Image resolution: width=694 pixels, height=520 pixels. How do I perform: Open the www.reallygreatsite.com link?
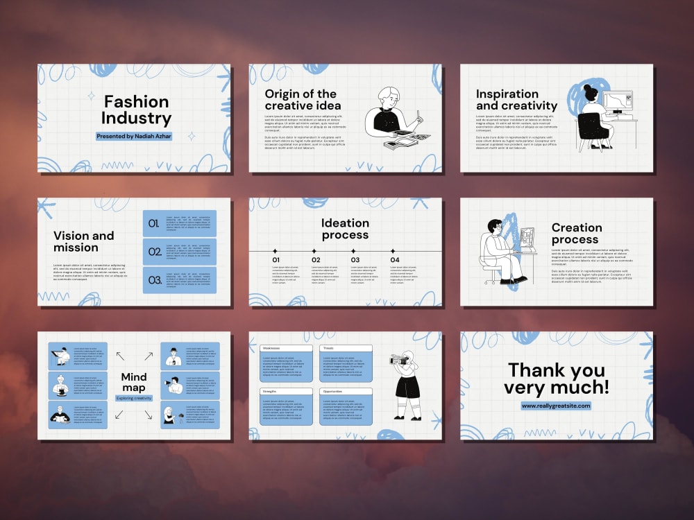[x=556, y=406]
